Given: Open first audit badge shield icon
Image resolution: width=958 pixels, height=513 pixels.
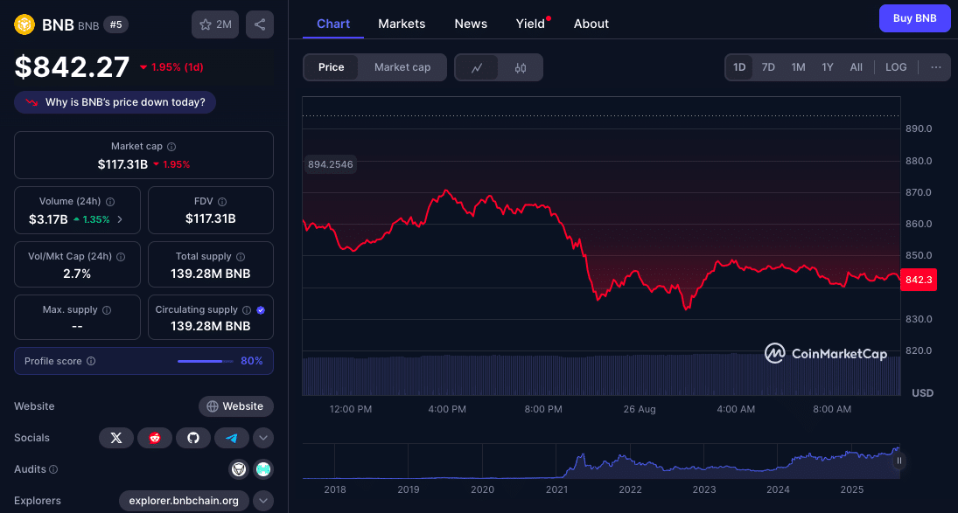Looking at the screenshot, I should click(238, 469).
